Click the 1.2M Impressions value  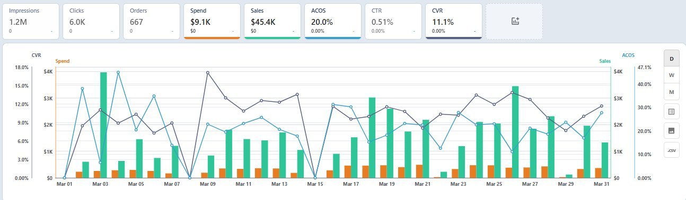[x=17, y=22]
